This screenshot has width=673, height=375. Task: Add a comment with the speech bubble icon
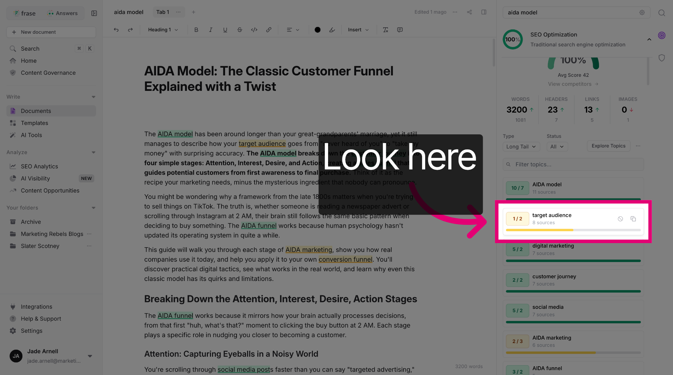400,30
